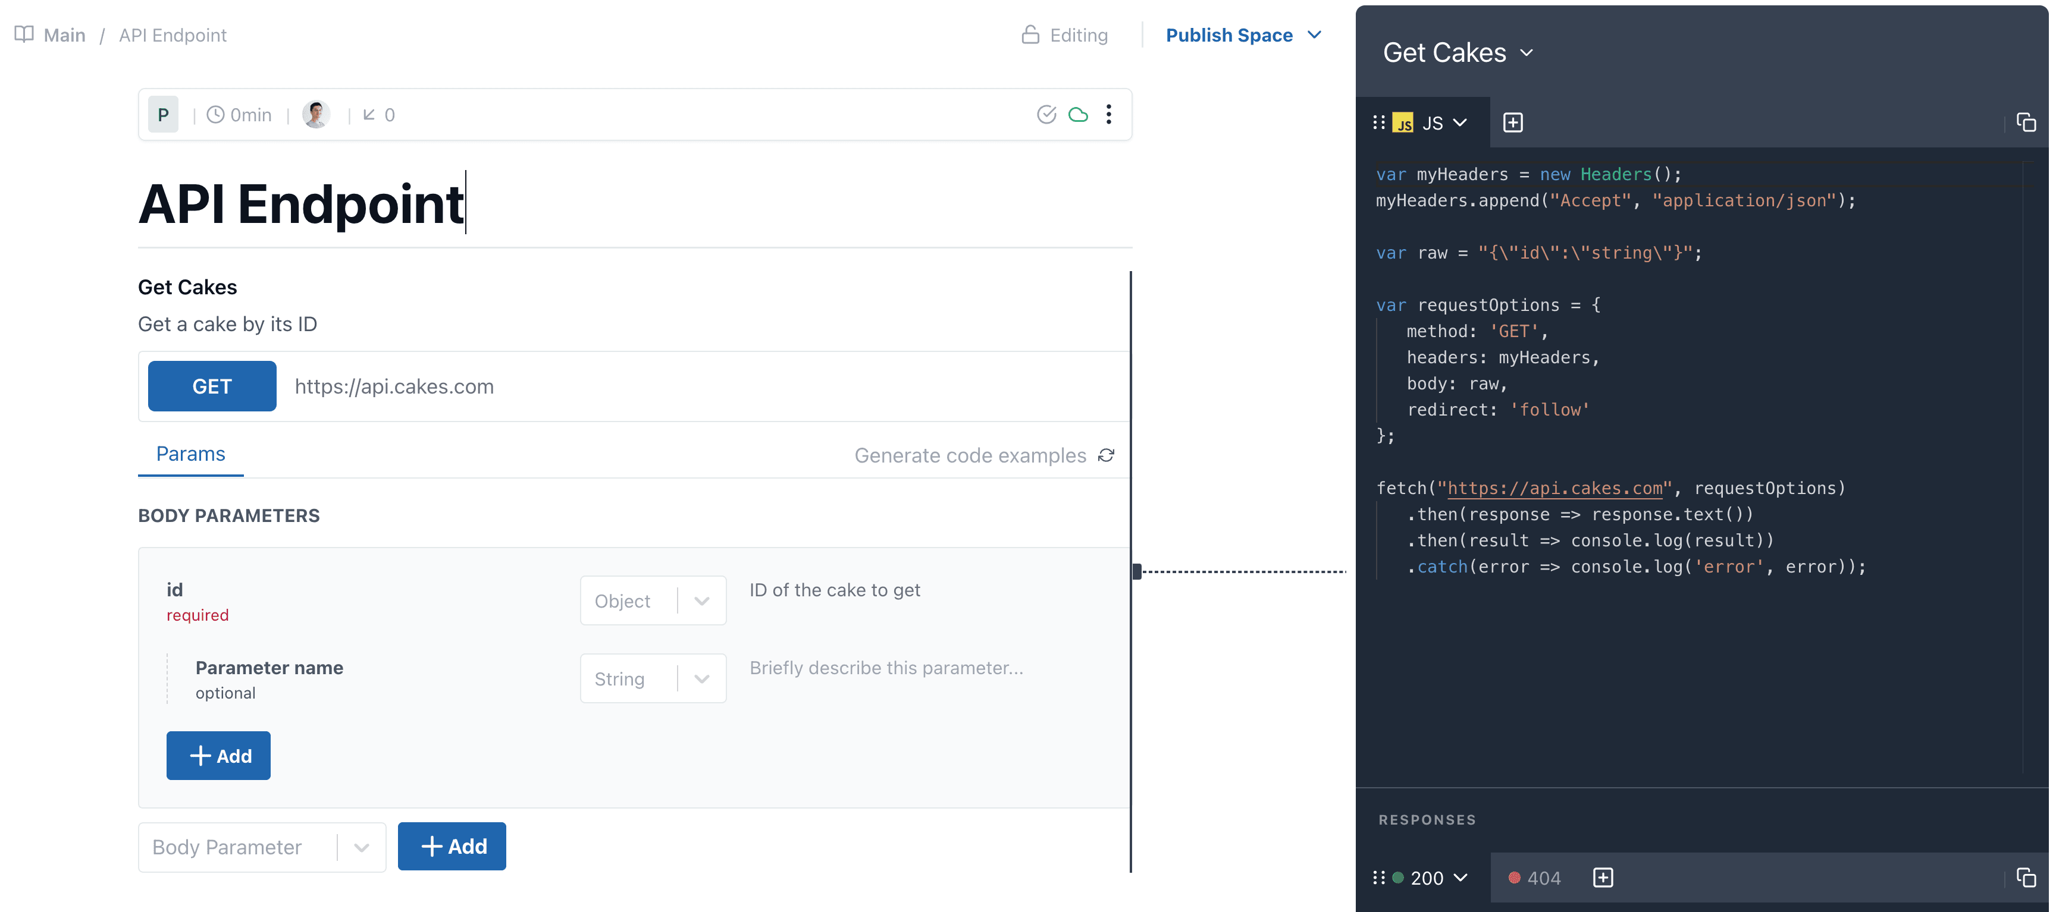Click the 0min reading time value

(x=250, y=115)
